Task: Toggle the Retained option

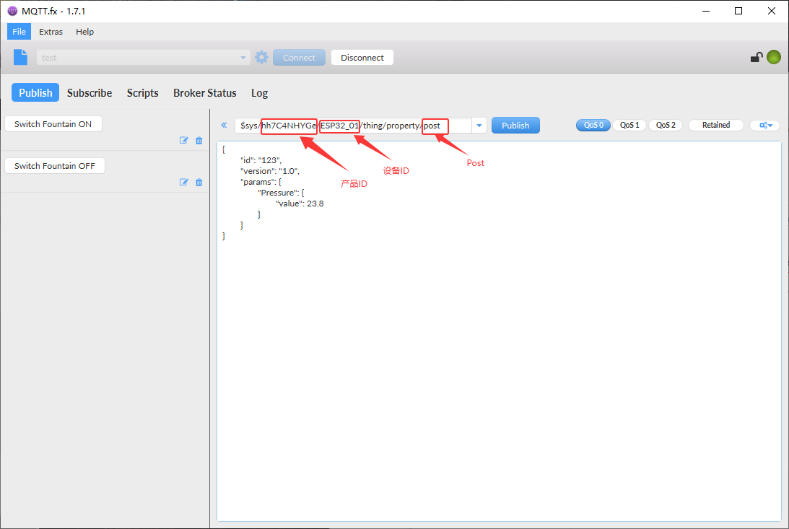Action: [715, 125]
